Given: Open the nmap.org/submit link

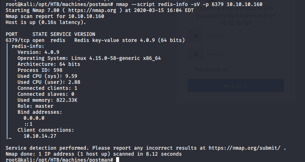Looking at the screenshot, I should click(x=243, y=148).
